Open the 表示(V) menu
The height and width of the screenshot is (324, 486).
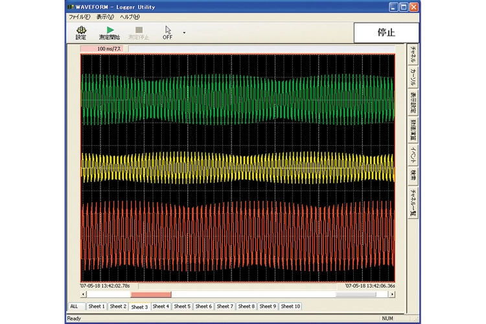pos(105,17)
